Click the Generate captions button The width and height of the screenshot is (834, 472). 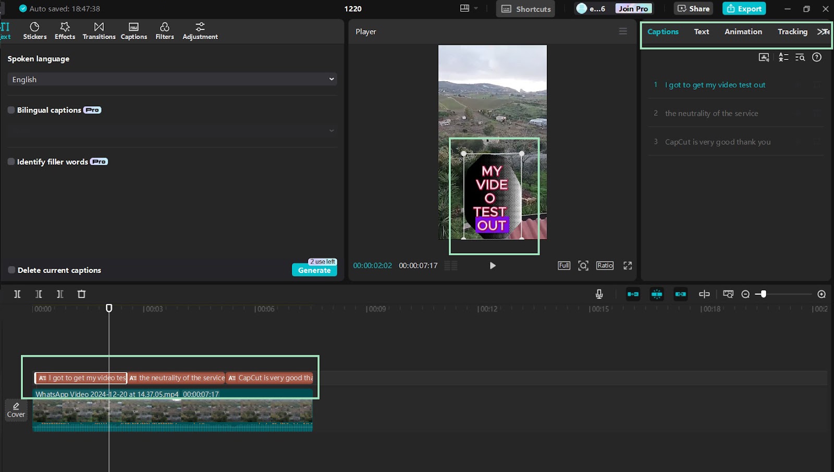coord(314,270)
